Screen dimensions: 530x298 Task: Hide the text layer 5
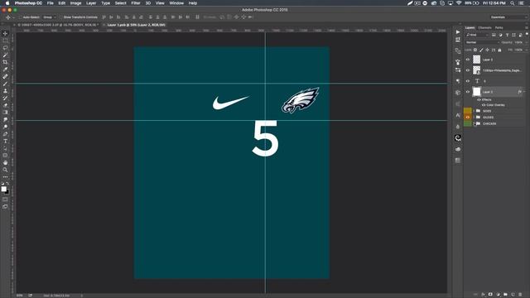coord(468,81)
